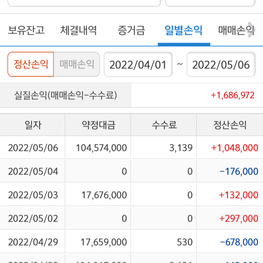Screen dimensions: 263x263
Task: Click the 정산손익 column header
Action: click(230, 125)
